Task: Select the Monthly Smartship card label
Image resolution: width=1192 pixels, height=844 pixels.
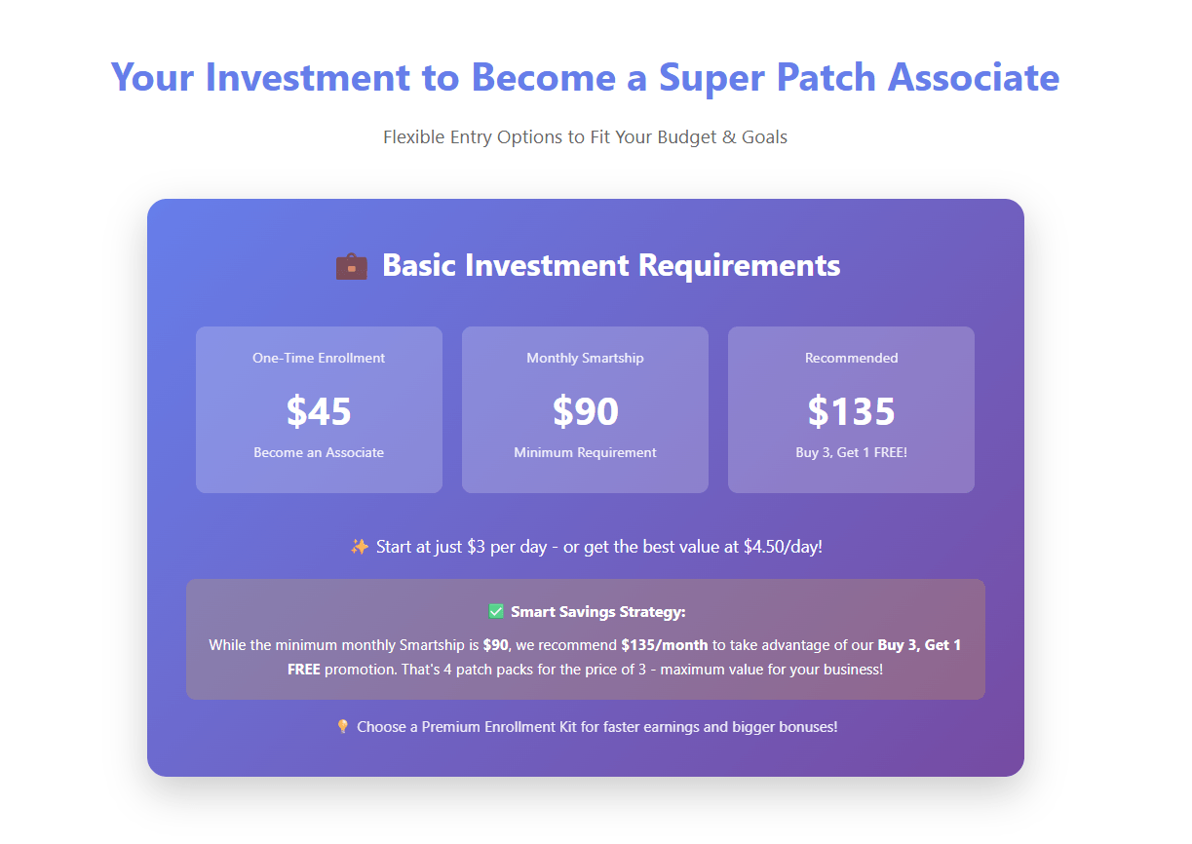Action: click(585, 358)
